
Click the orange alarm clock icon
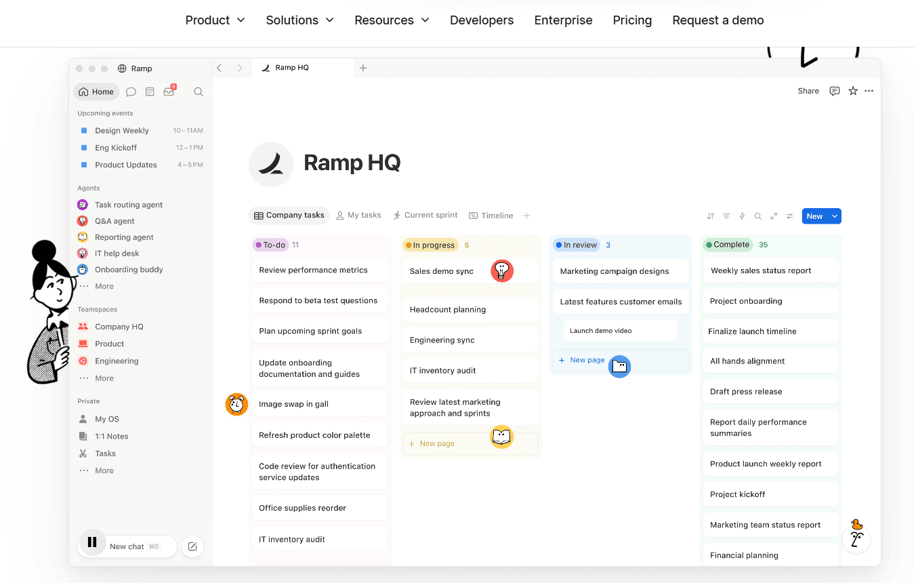coord(236,405)
